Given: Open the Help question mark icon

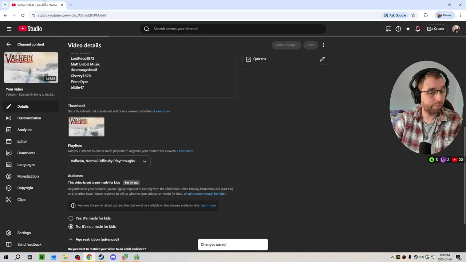Looking at the screenshot, I should coord(398,29).
